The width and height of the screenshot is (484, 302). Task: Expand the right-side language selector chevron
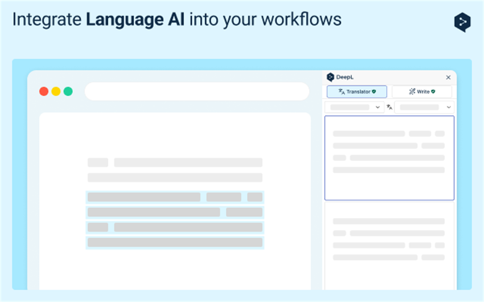pos(448,107)
